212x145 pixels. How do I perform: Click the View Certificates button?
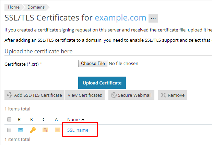click(85, 95)
